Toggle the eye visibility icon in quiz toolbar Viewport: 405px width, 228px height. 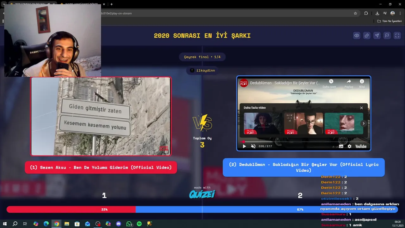coord(357,35)
